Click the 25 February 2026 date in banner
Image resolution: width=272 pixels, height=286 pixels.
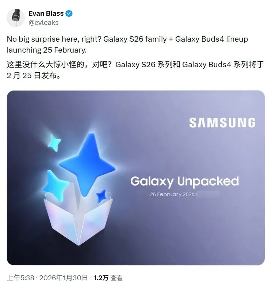point(172,194)
